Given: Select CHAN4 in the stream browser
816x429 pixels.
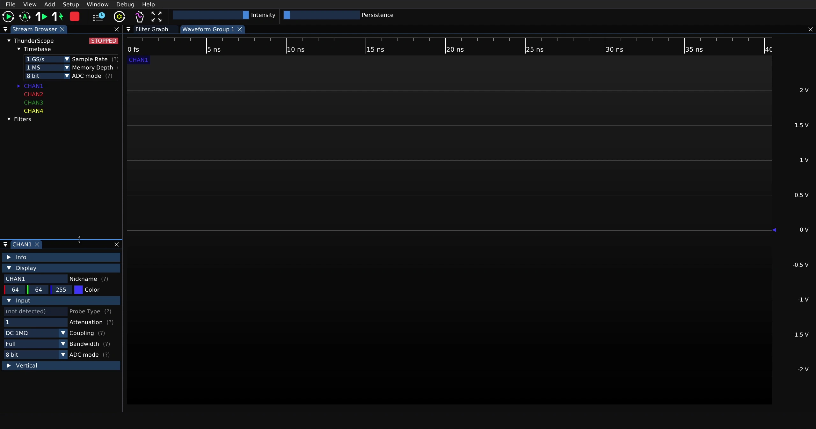Looking at the screenshot, I should [33, 111].
